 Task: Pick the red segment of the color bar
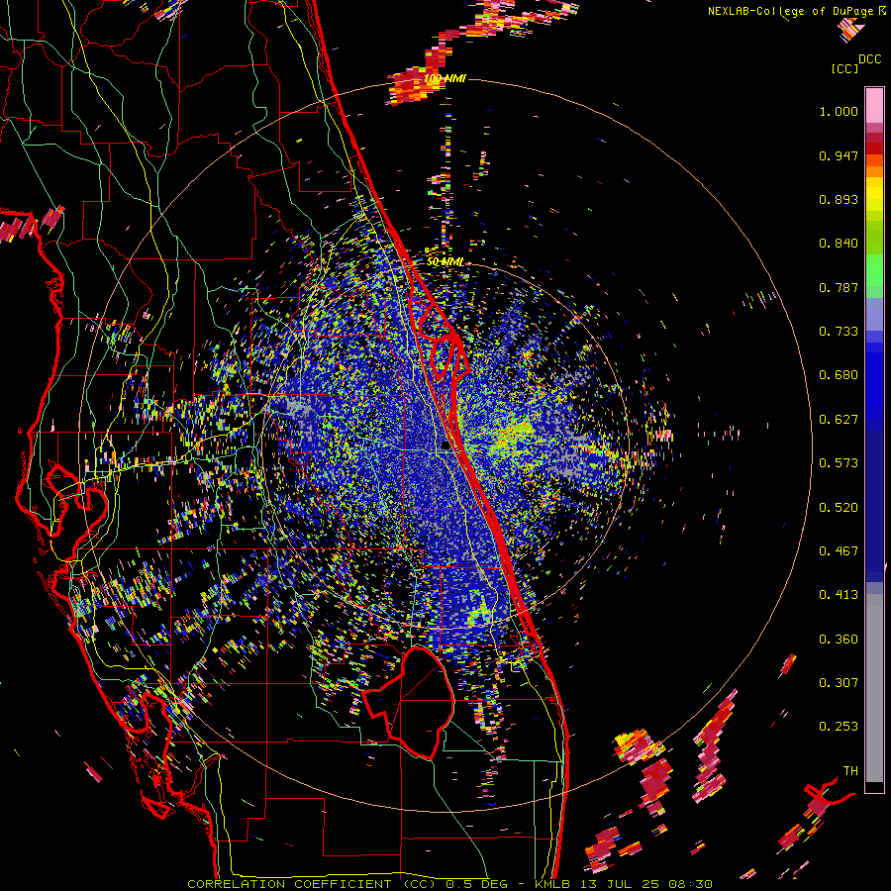(x=874, y=148)
